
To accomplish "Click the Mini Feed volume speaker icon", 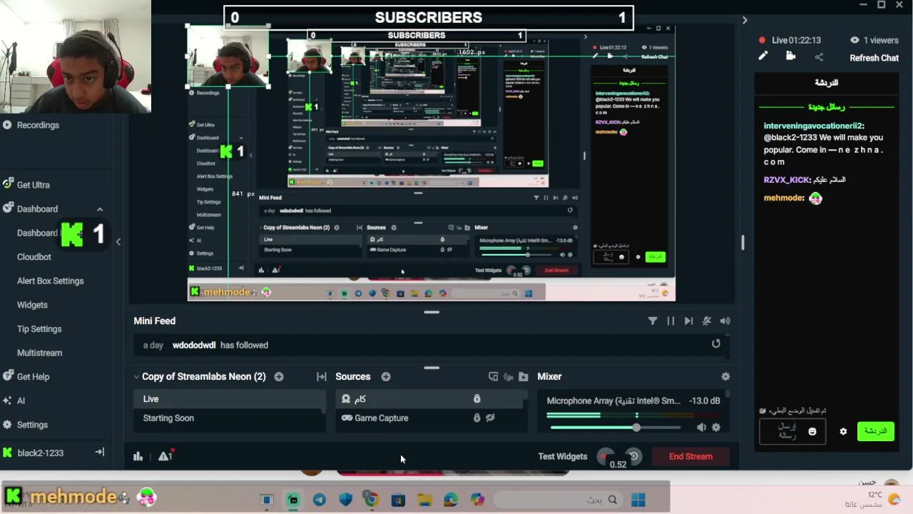I will (725, 321).
